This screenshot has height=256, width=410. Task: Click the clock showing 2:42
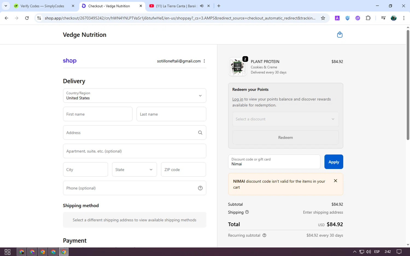pos(388,252)
